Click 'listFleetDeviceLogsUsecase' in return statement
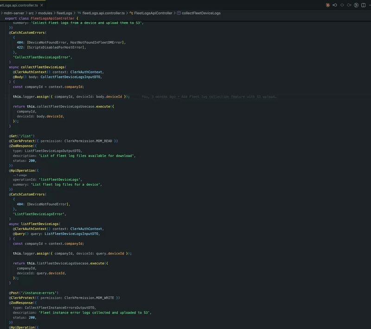The width and height of the screenshot is (371, 329). point(63,263)
